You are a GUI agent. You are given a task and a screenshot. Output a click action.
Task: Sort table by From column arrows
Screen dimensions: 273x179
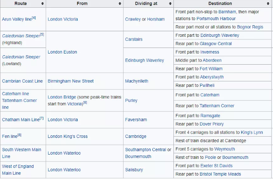pos(120,3)
